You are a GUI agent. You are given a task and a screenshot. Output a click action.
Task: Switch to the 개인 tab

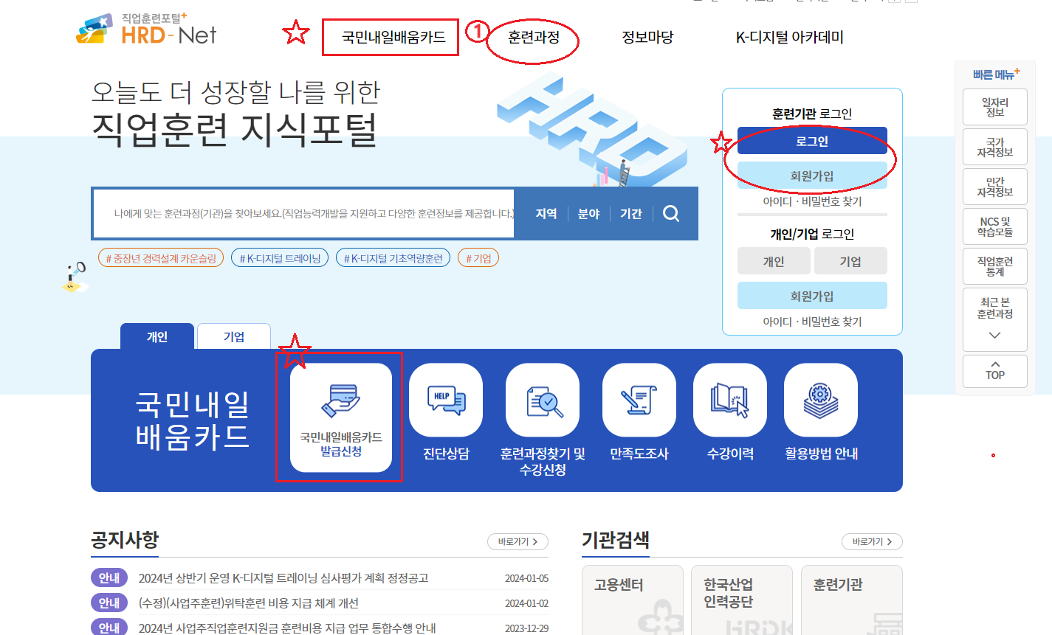(157, 336)
